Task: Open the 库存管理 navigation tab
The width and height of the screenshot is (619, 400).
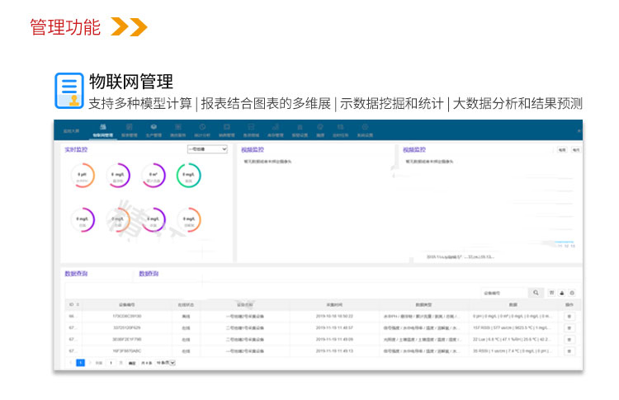Action: 276,130
